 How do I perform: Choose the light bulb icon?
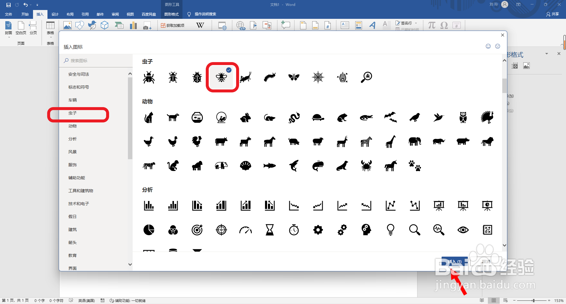coord(391,230)
